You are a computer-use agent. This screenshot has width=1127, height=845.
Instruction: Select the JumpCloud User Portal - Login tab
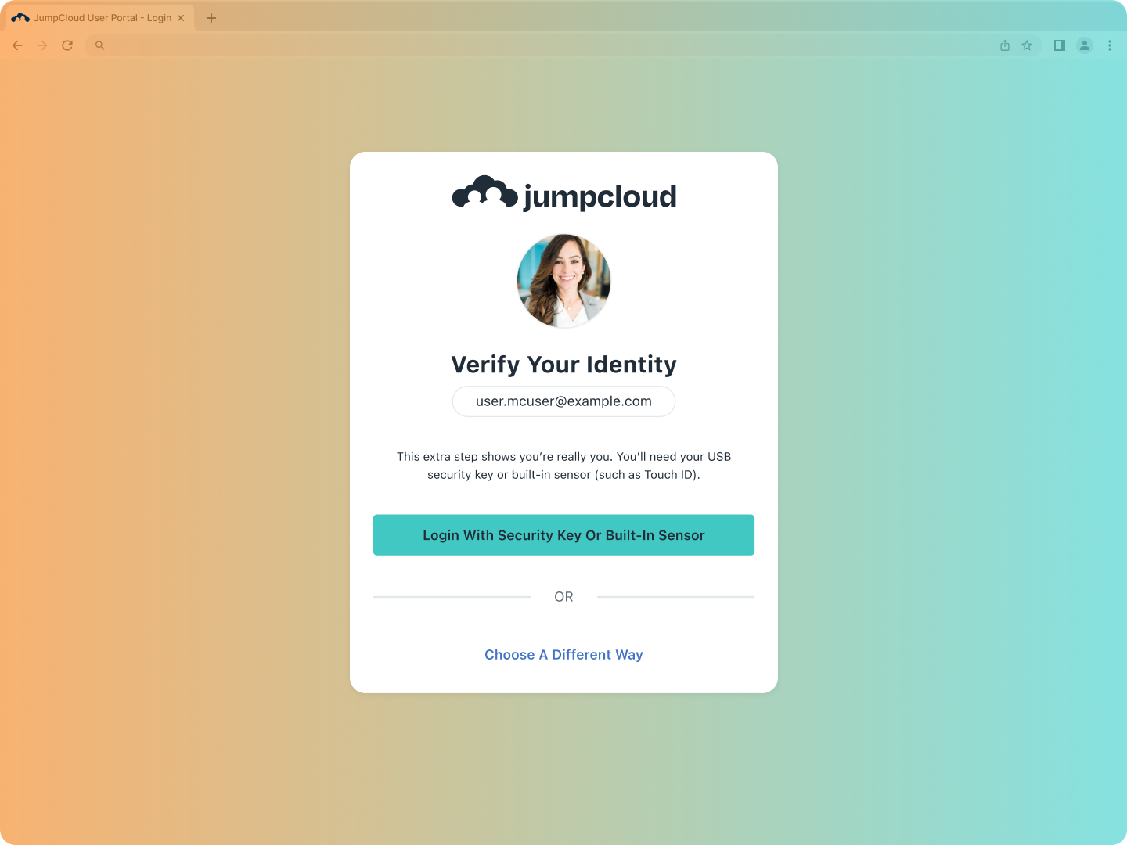coord(99,18)
